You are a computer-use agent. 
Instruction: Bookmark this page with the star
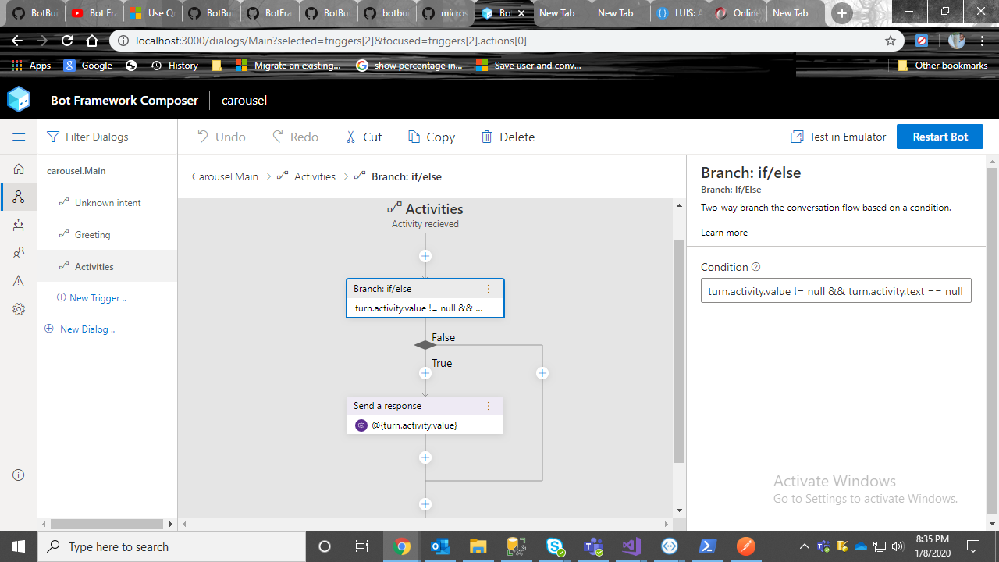[x=891, y=41]
